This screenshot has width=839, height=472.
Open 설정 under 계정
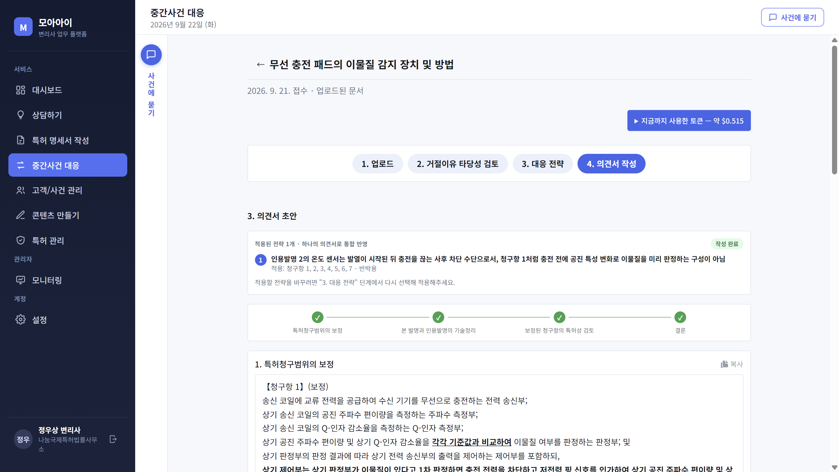click(x=68, y=320)
